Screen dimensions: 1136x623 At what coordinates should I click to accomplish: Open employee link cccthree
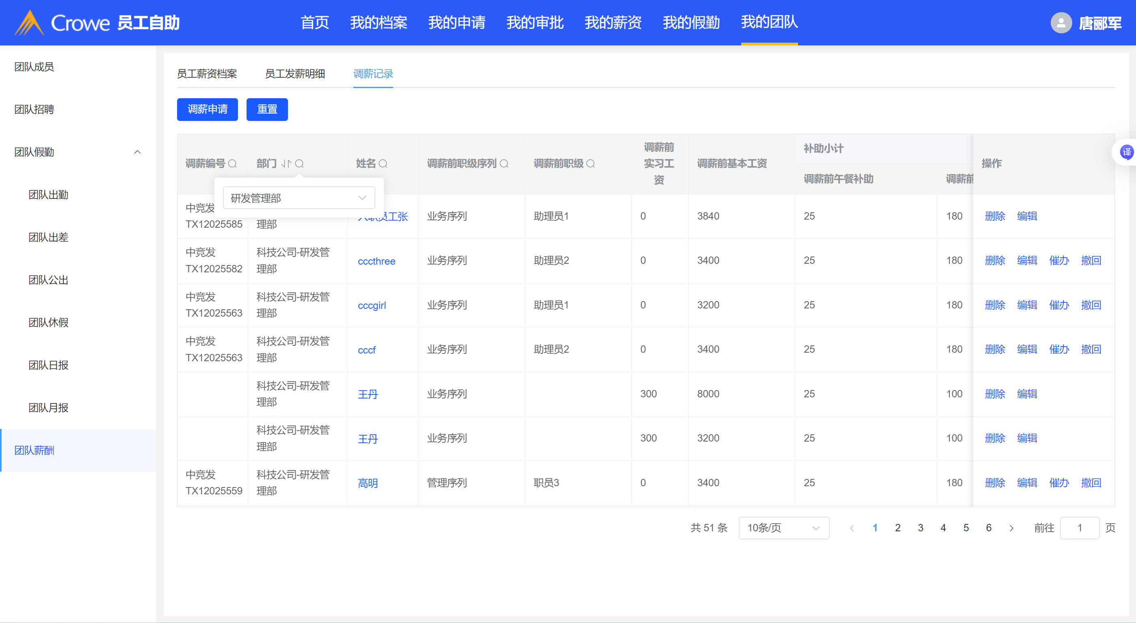[x=376, y=261]
